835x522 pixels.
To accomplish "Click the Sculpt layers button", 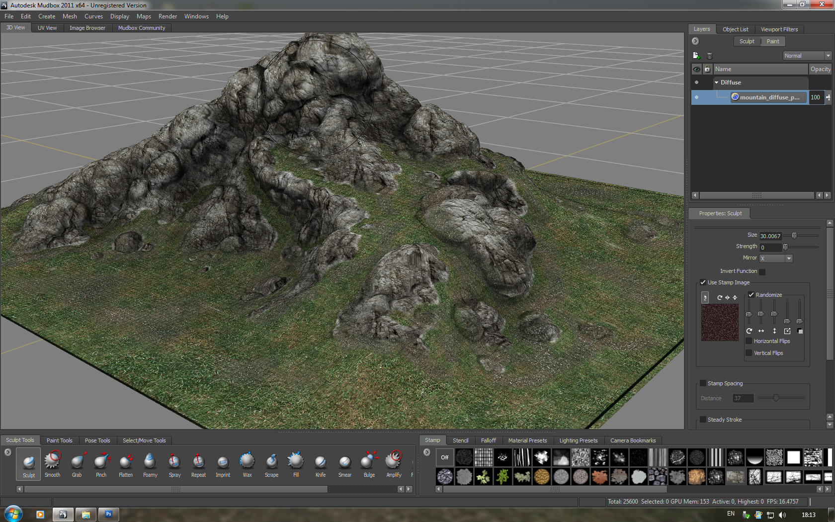I will point(747,41).
